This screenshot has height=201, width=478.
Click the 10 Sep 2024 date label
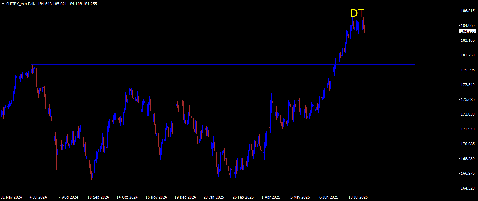click(x=98, y=197)
